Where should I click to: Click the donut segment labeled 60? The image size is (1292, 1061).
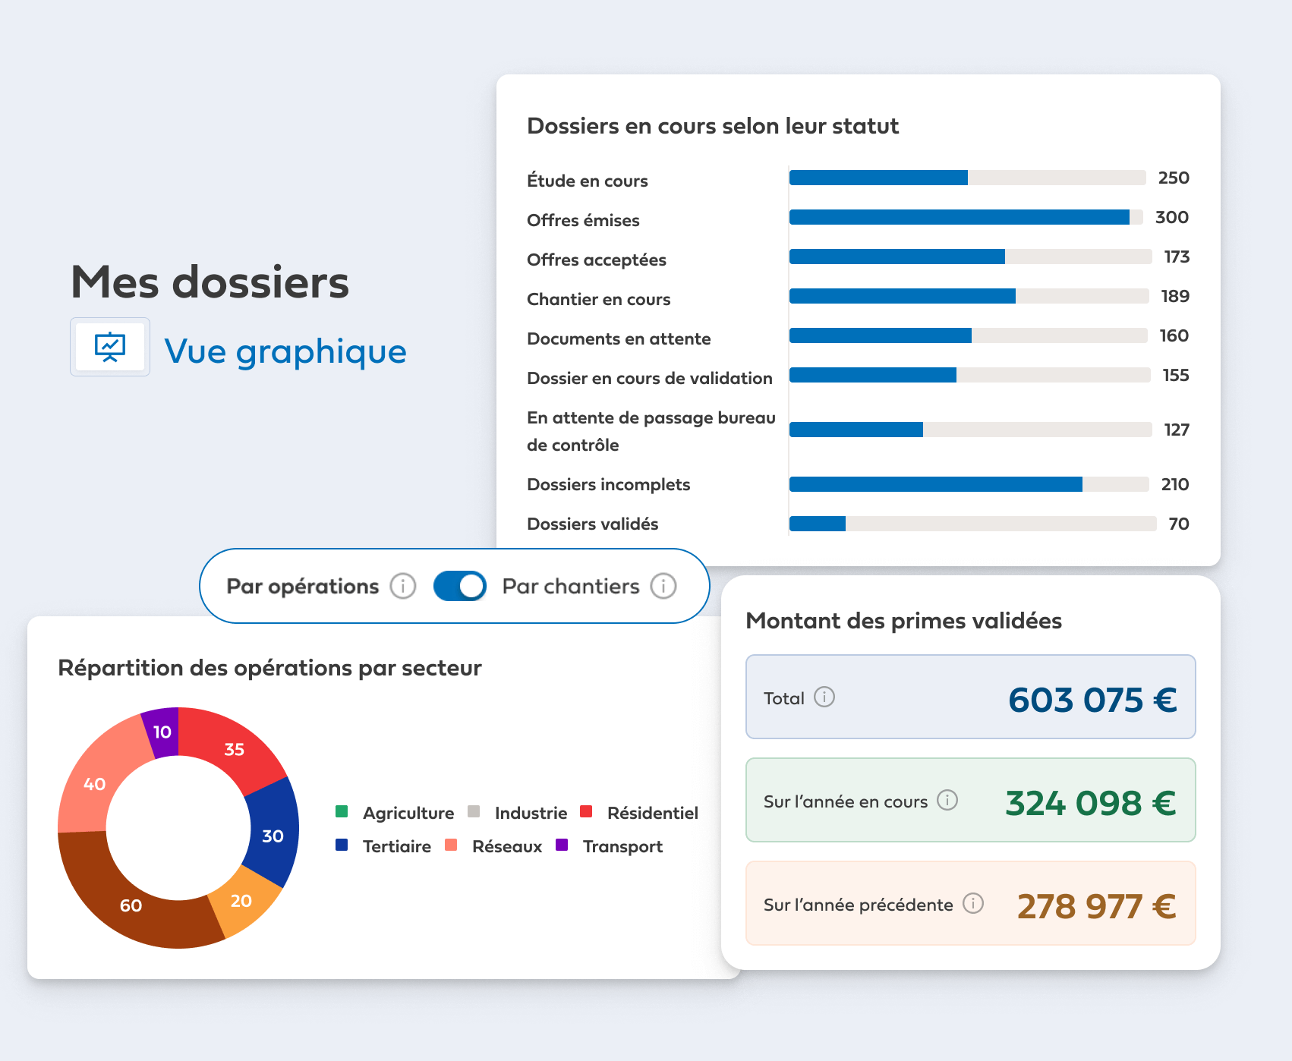pyautogui.click(x=131, y=905)
